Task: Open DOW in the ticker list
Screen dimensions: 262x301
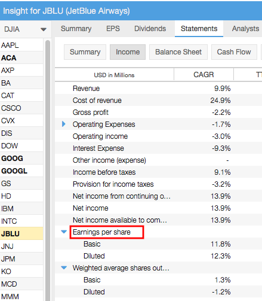Action: pyautogui.click(x=21, y=146)
